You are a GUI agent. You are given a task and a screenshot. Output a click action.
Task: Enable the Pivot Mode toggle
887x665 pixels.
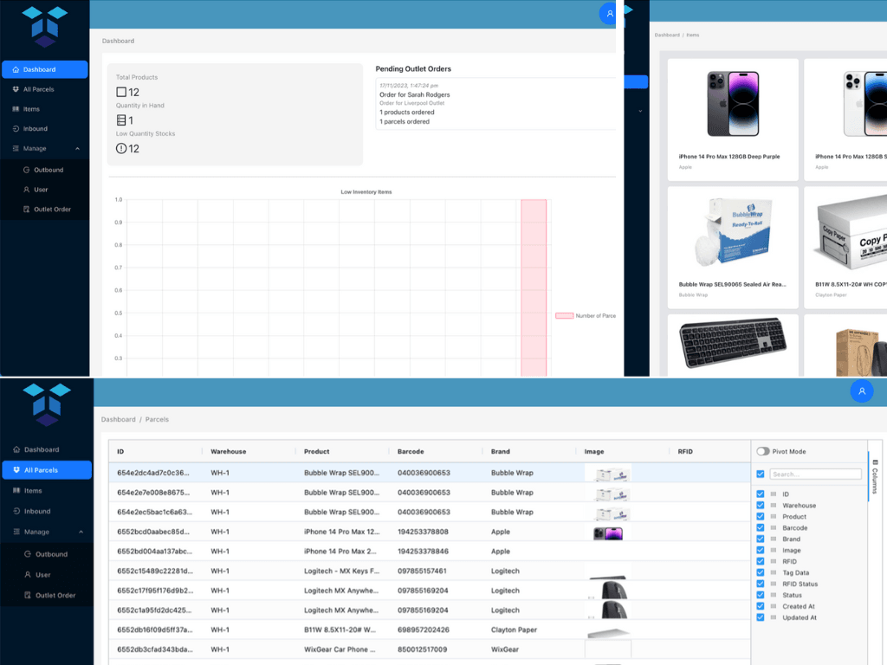(x=763, y=451)
